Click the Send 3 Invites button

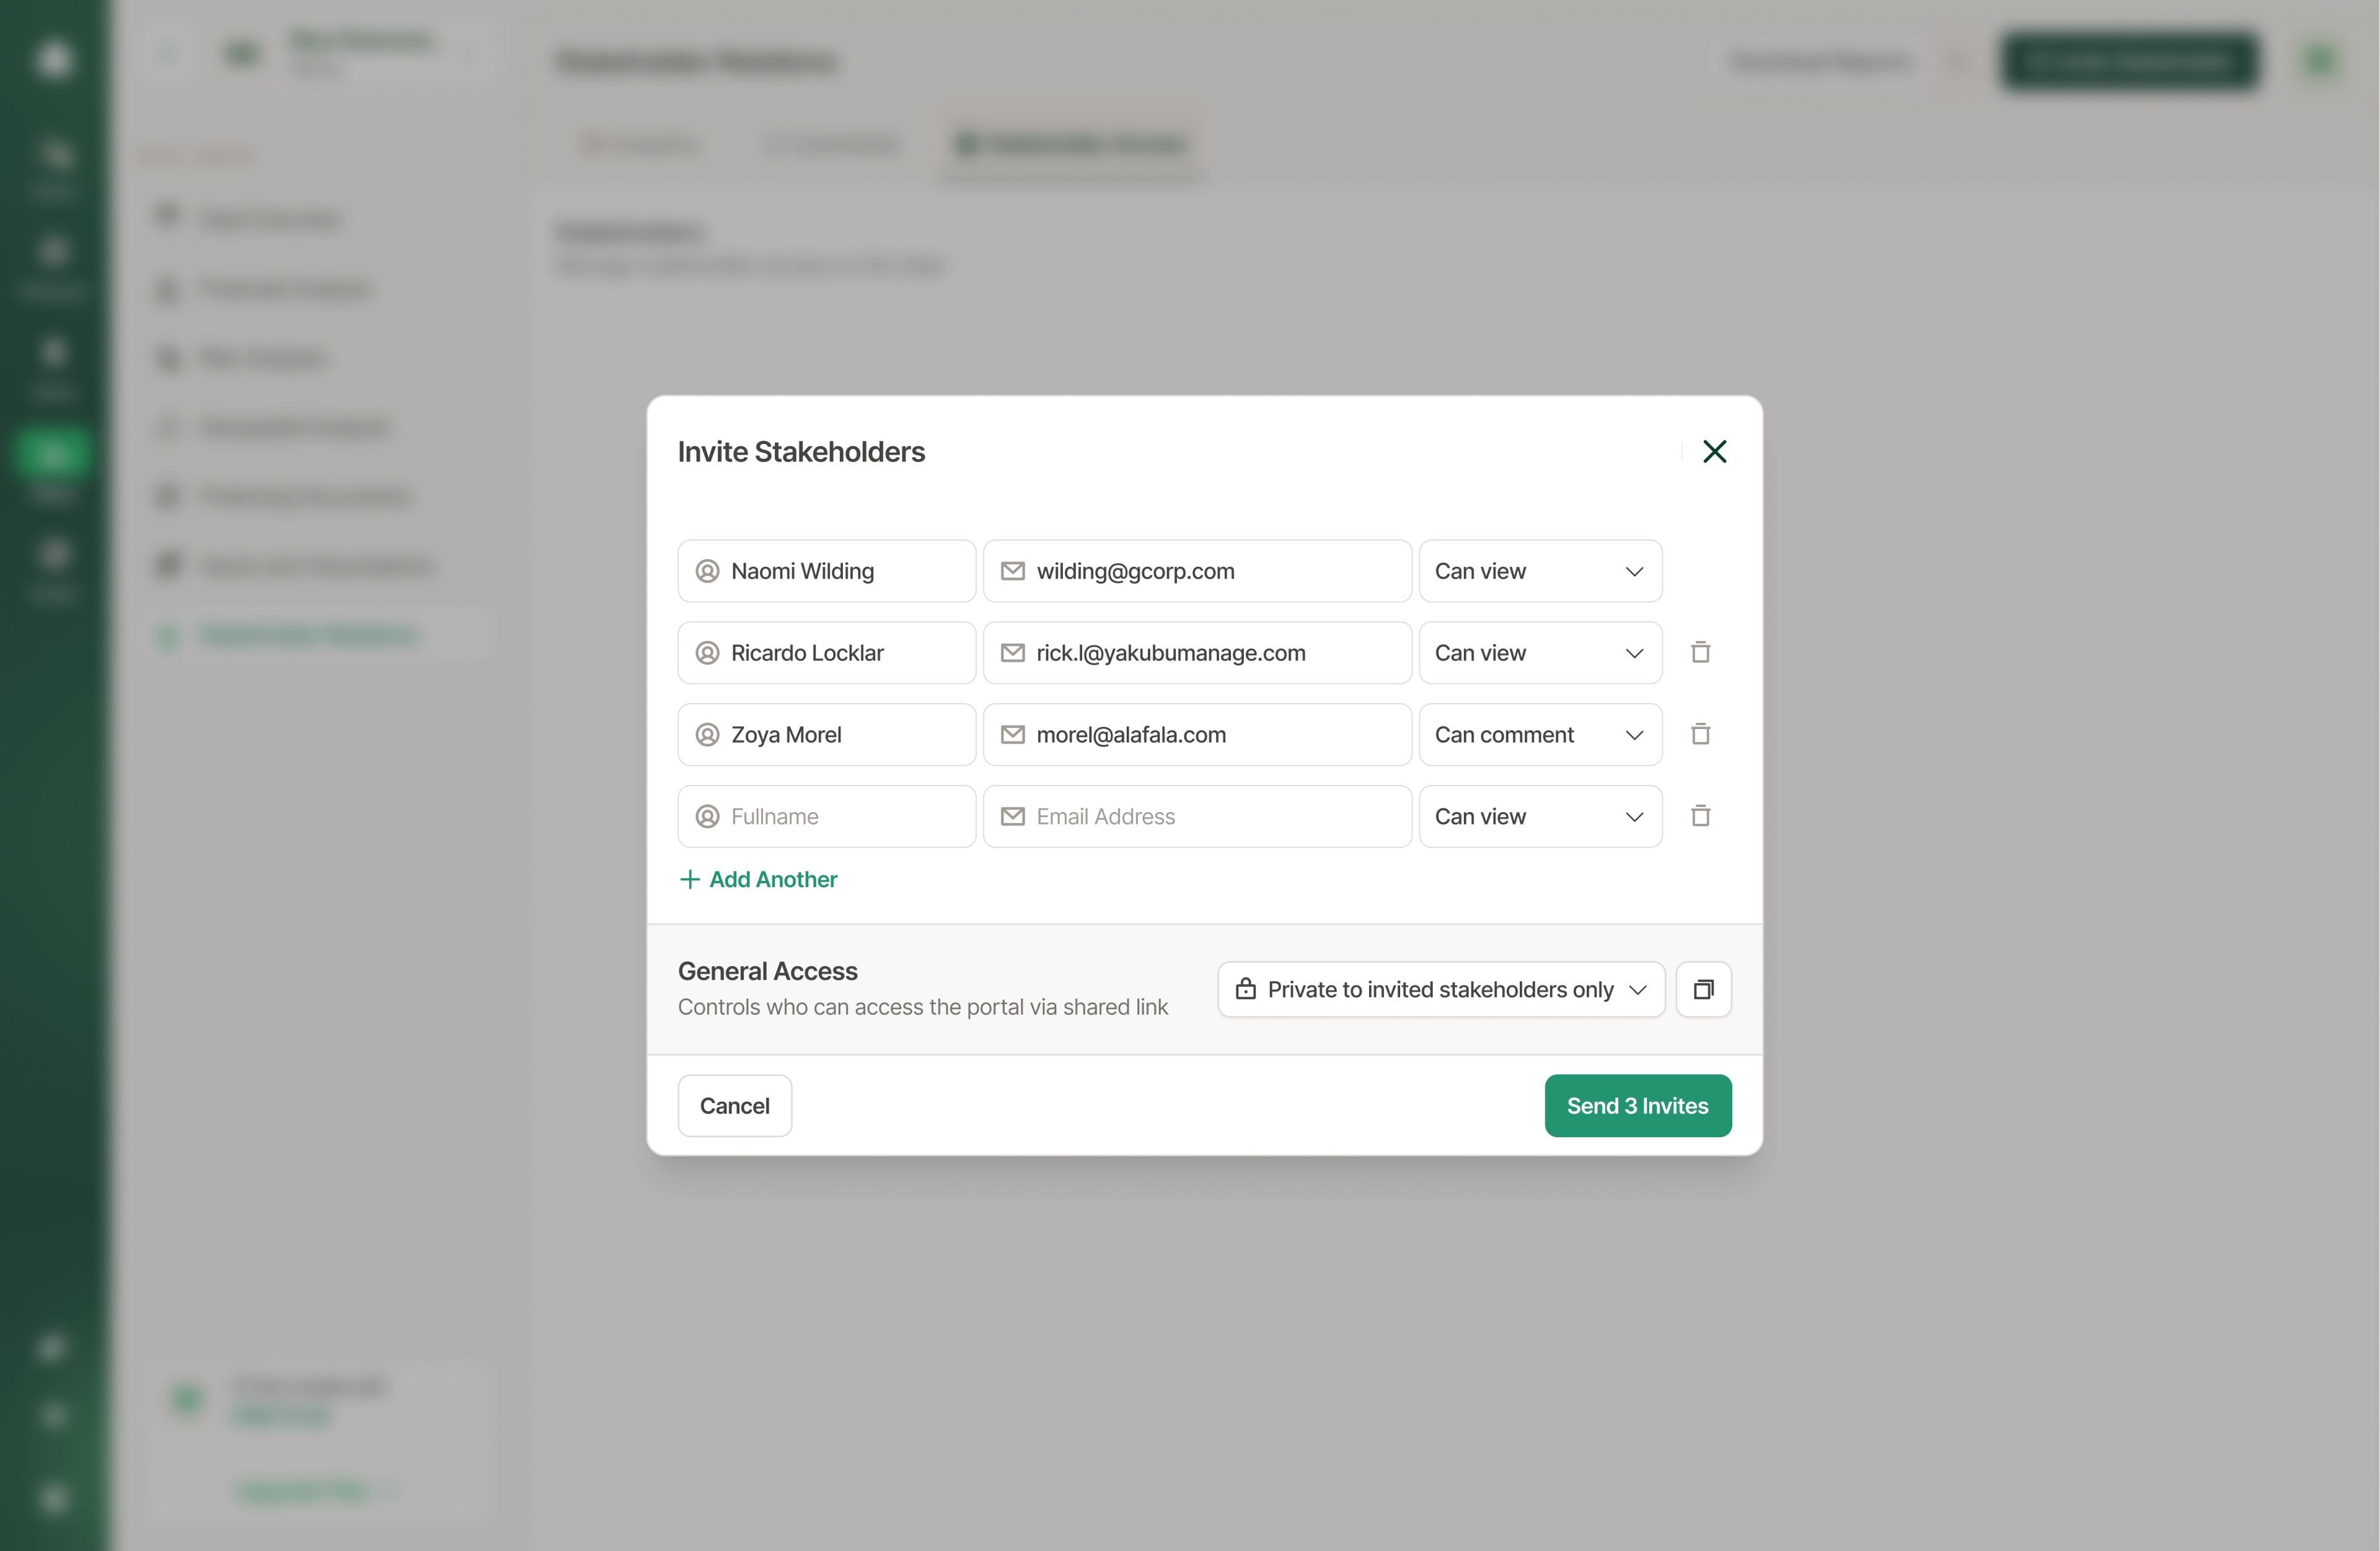pyautogui.click(x=1637, y=1105)
